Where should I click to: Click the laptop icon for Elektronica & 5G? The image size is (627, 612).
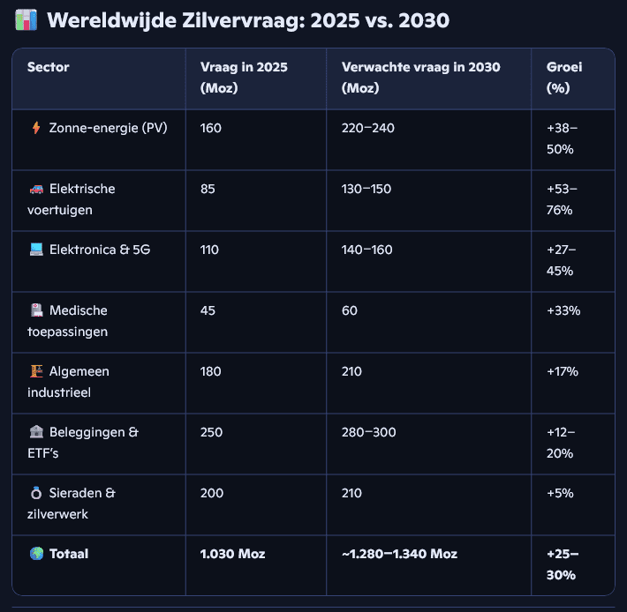tap(36, 250)
